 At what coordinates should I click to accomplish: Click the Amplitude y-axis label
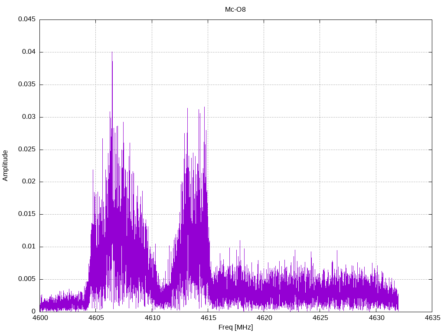click(5, 166)
